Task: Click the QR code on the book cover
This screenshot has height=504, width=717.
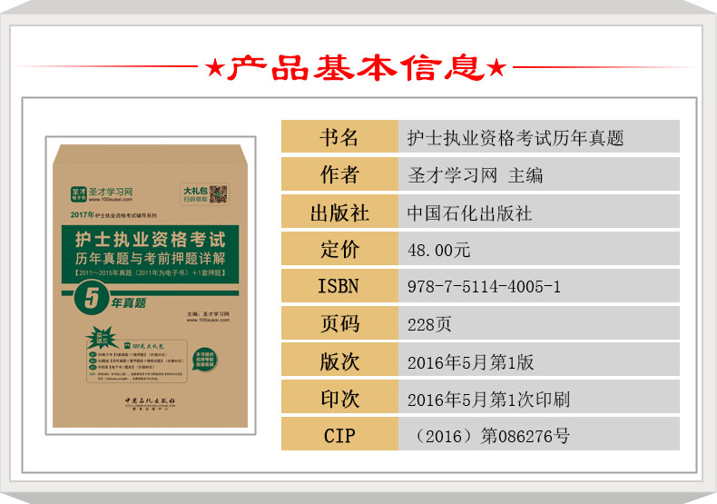Action: pyautogui.click(x=218, y=194)
